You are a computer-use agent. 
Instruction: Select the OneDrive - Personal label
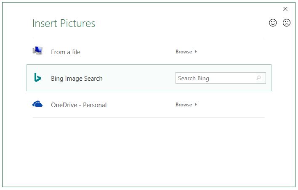click(79, 105)
